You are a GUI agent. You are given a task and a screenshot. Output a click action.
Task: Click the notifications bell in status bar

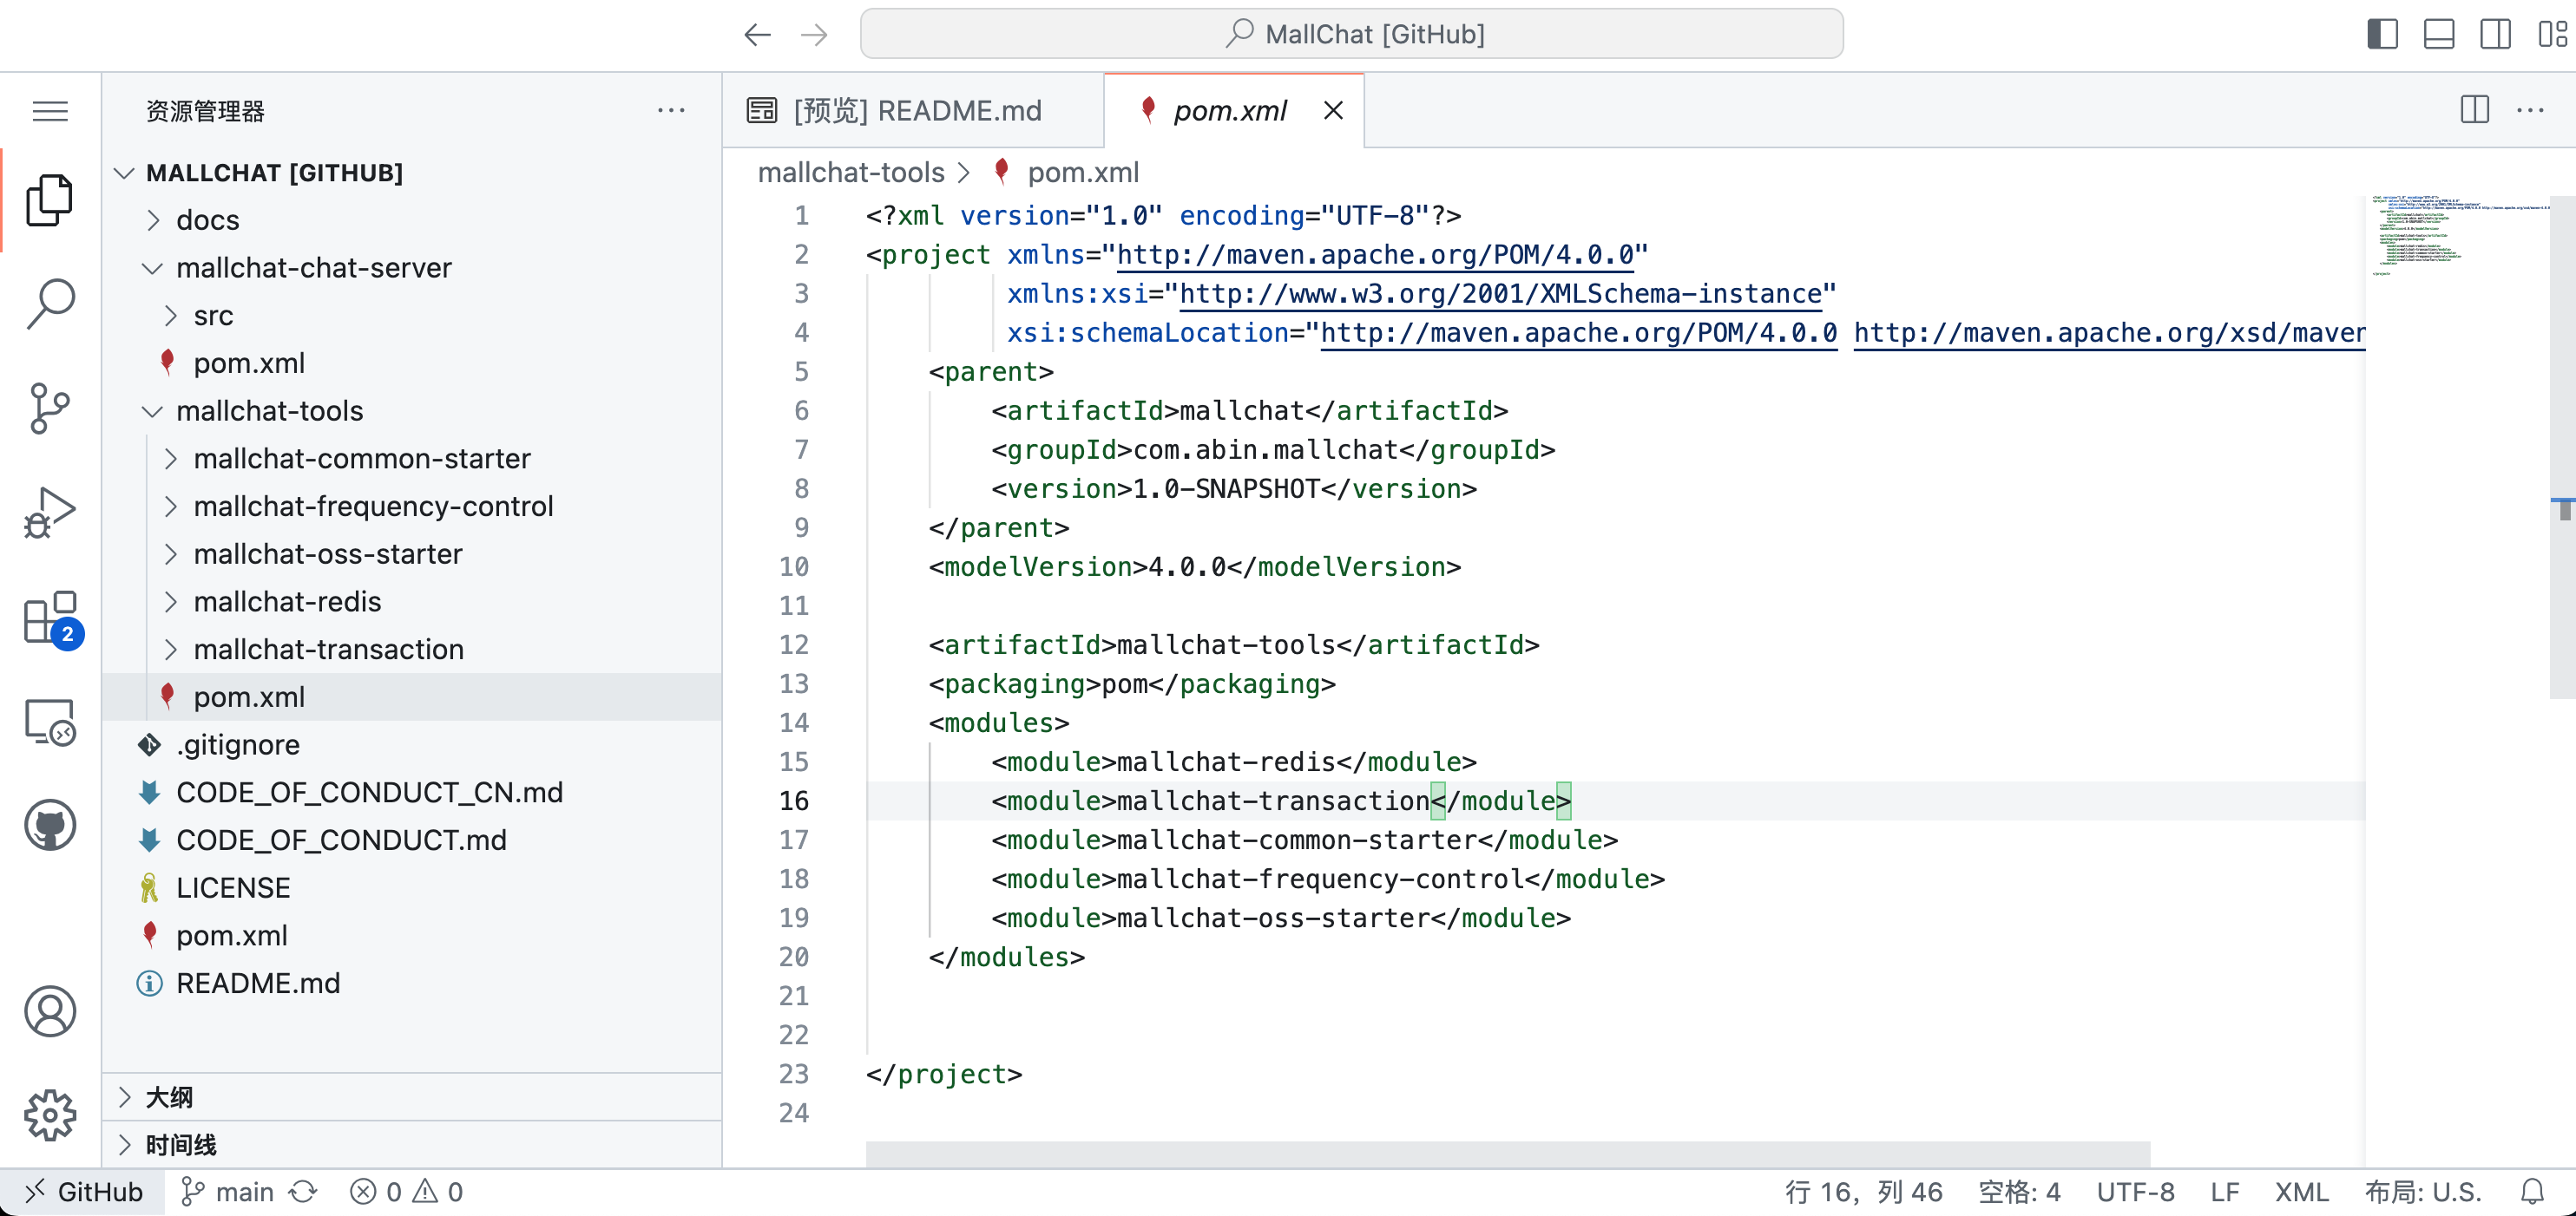[2531, 1192]
